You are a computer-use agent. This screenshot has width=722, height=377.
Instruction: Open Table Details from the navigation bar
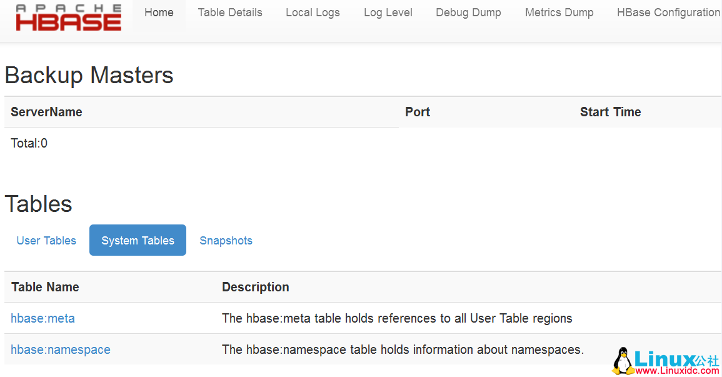coord(230,12)
